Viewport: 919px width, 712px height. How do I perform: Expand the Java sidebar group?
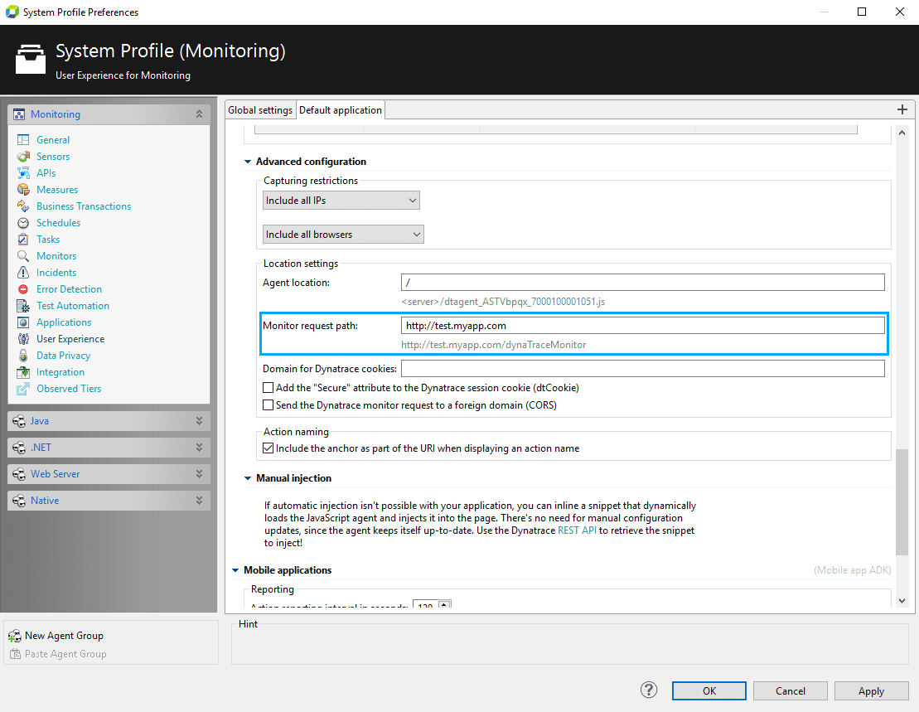pyautogui.click(x=199, y=421)
